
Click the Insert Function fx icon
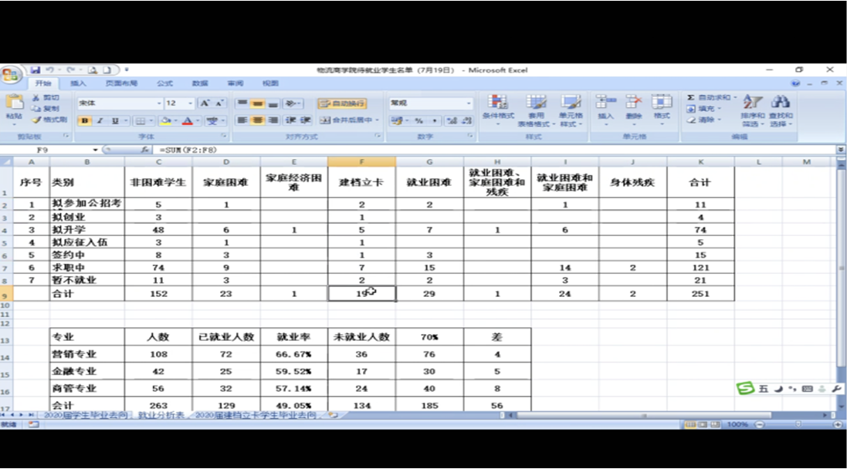145,150
